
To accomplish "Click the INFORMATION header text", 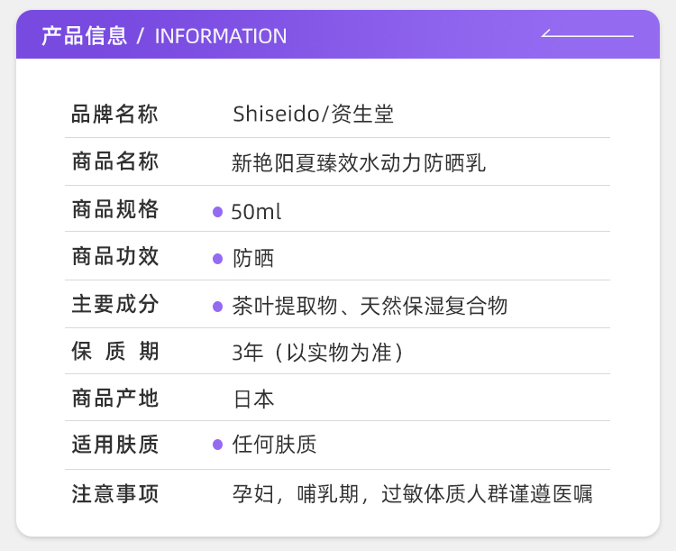I will [221, 36].
